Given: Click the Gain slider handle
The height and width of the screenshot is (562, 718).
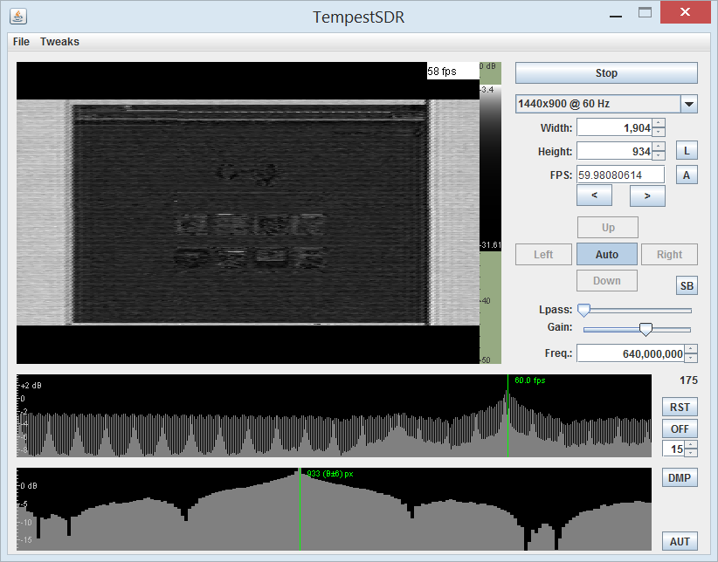Looking at the screenshot, I should pos(646,329).
